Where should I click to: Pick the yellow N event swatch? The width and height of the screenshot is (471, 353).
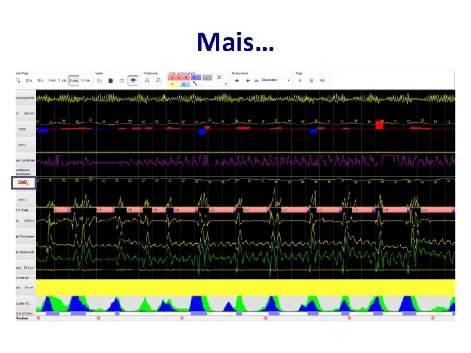(172, 84)
